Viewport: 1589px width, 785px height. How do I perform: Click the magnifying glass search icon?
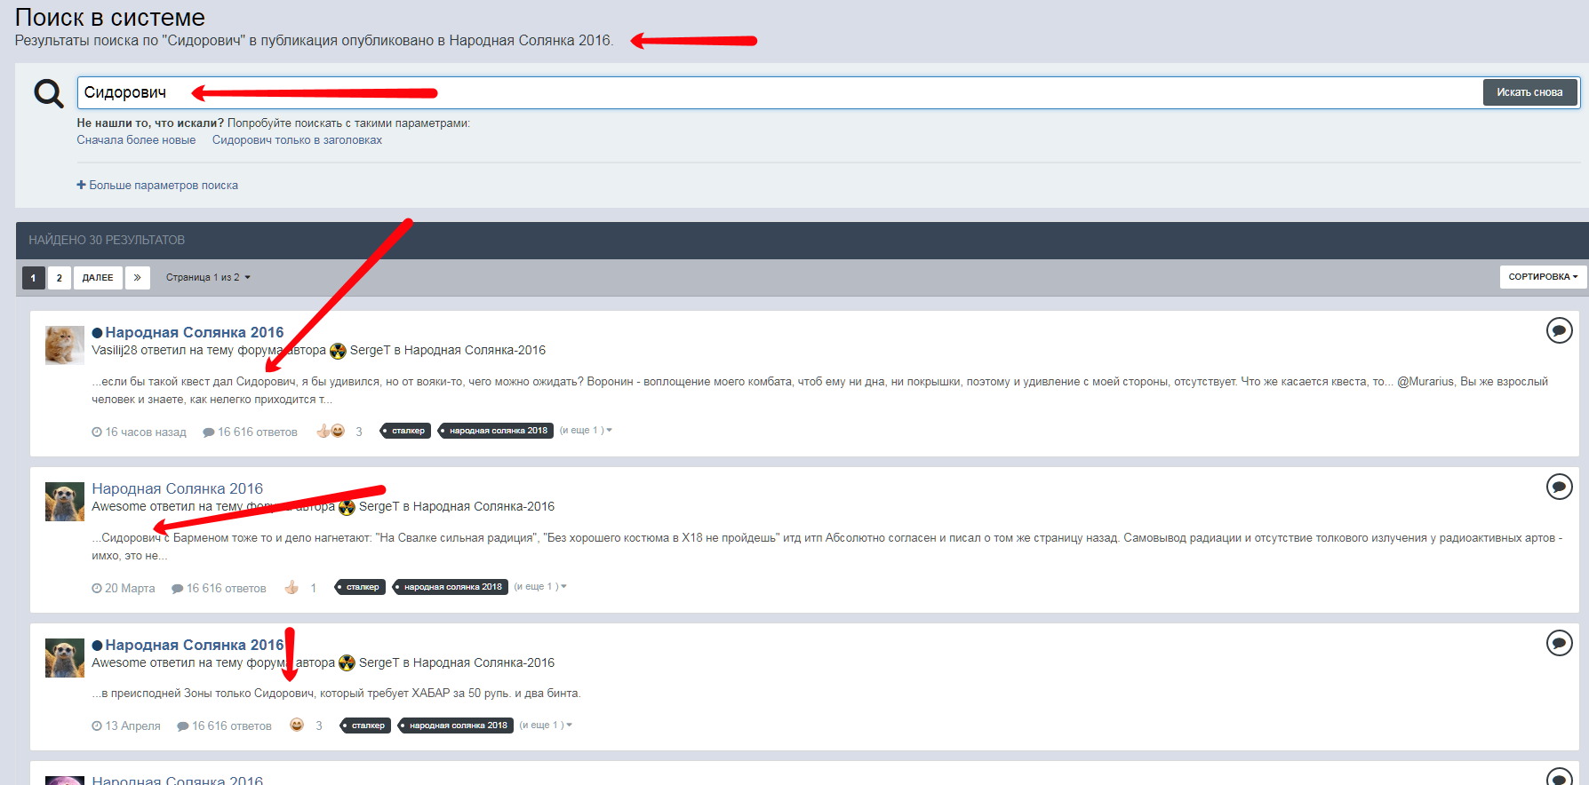[x=48, y=93]
